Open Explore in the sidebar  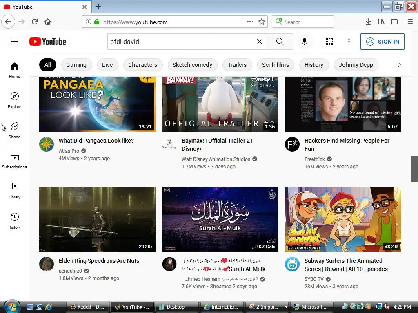(15, 100)
